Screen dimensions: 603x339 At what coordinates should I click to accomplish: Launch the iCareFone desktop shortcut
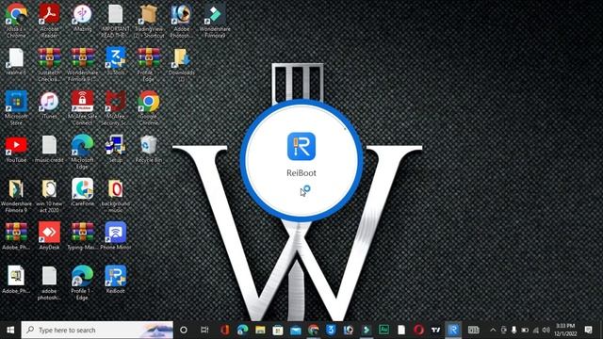82,192
